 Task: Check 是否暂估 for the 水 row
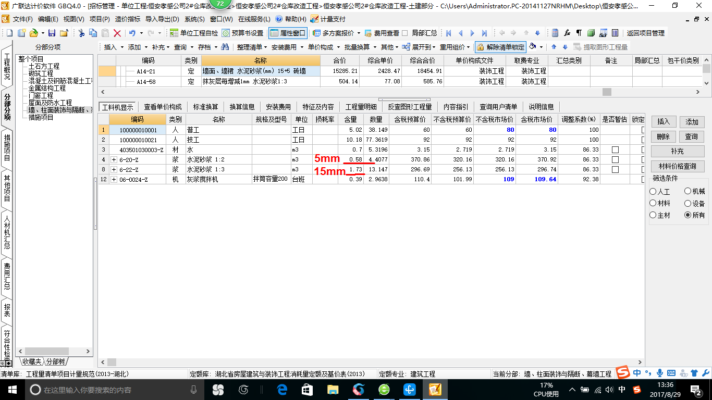pyautogui.click(x=615, y=149)
